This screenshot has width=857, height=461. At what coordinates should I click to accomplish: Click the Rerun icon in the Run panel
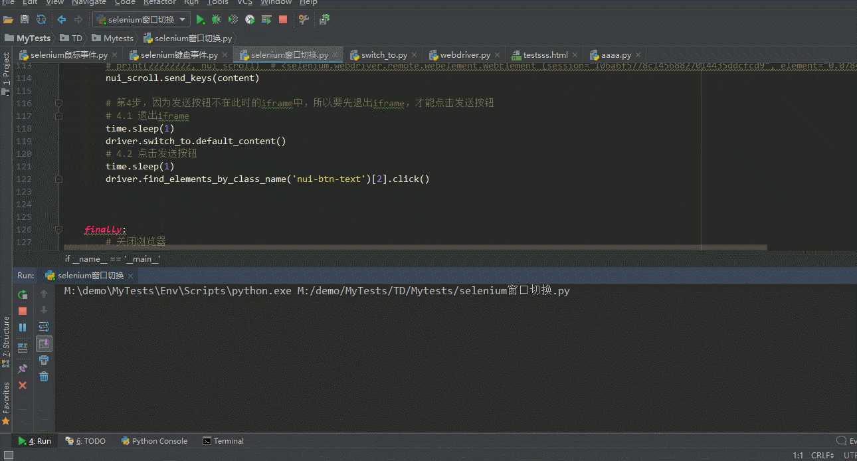coord(23,294)
